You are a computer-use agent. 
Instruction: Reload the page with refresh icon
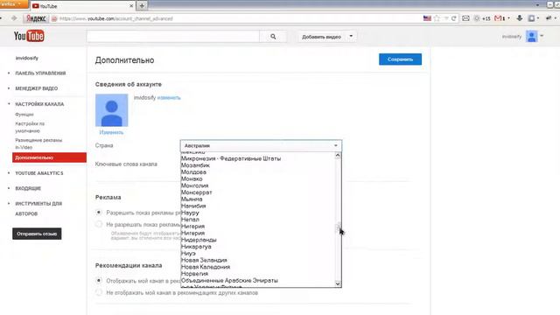[x=453, y=18]
